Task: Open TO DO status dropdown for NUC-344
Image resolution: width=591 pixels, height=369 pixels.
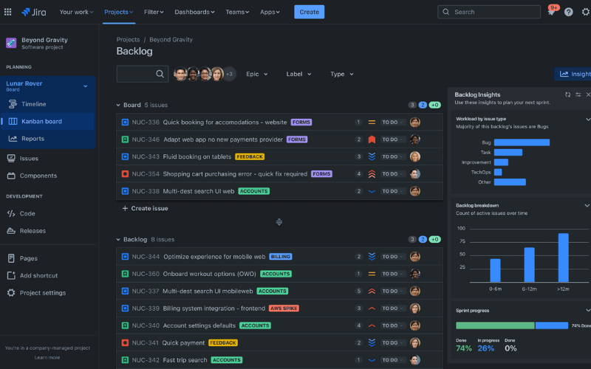Action: [393, 256]
